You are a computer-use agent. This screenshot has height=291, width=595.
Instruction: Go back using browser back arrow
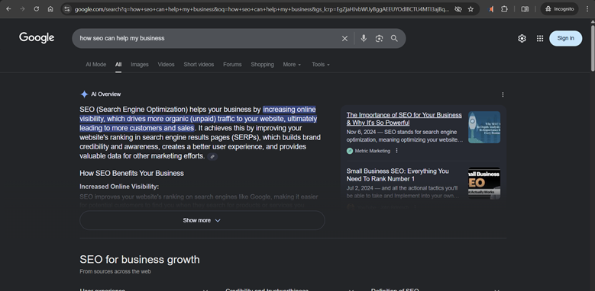8,9
